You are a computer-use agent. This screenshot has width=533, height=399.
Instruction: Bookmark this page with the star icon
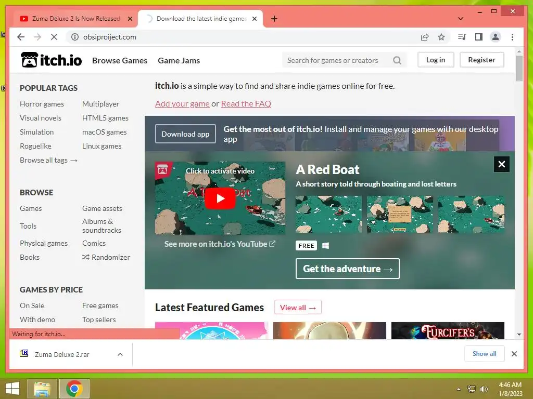tap(441, 37)
